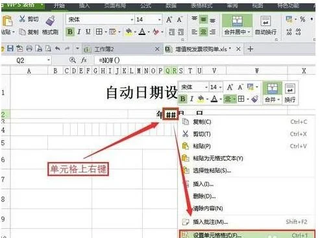The image size is (320, 238).
Task: Choose 粘贴(P) from the context menu
Action: pos(247,146)
